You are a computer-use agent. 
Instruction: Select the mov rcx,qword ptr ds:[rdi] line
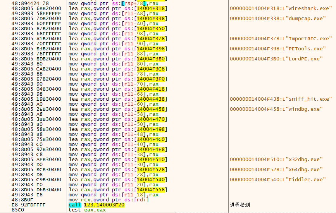point(109,200)
